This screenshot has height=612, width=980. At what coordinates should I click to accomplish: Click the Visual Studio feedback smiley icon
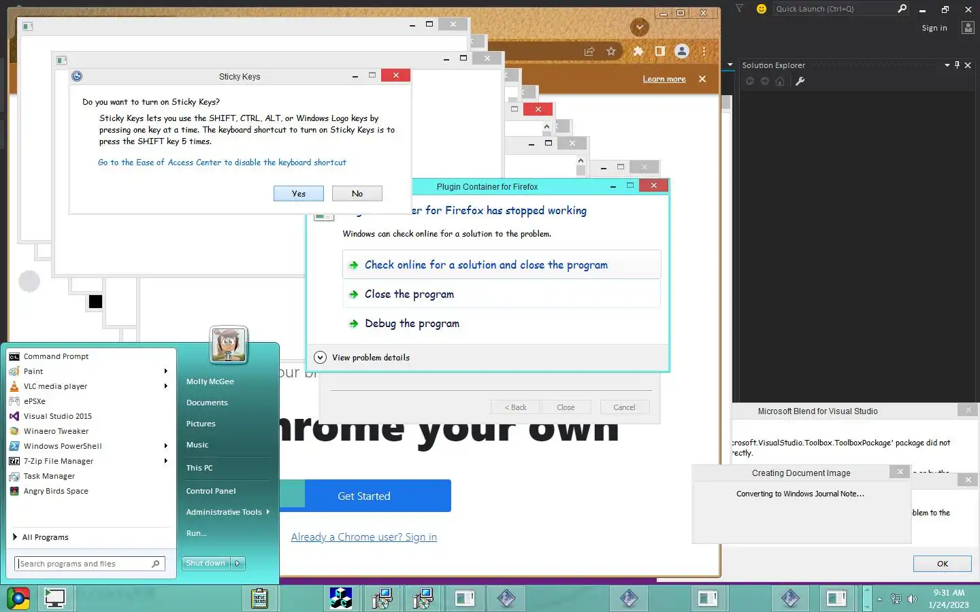[762, 8]
